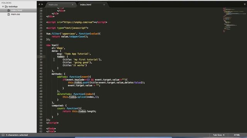This screenshot has height=138, width=247.
Task: Click line number 24 in the gutter
Action: [x=41, y=22]
